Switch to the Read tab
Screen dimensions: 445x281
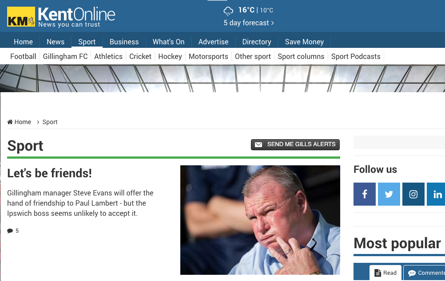[385, 273]
